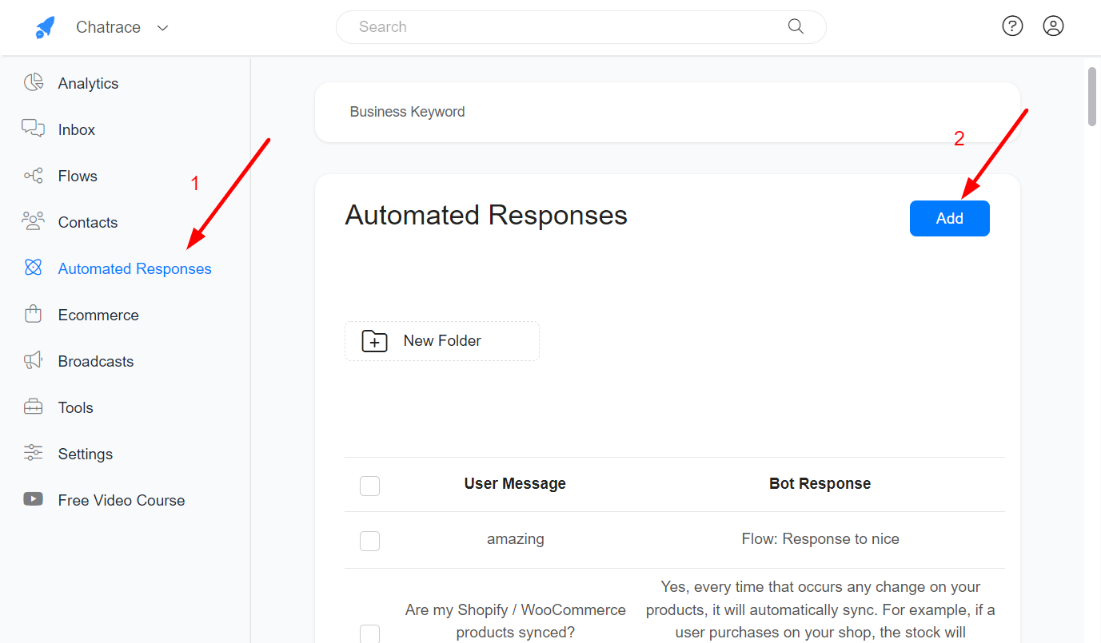Open Broadcasts with the megaphone icon
1101x643 pixels.
click(33, 360)
